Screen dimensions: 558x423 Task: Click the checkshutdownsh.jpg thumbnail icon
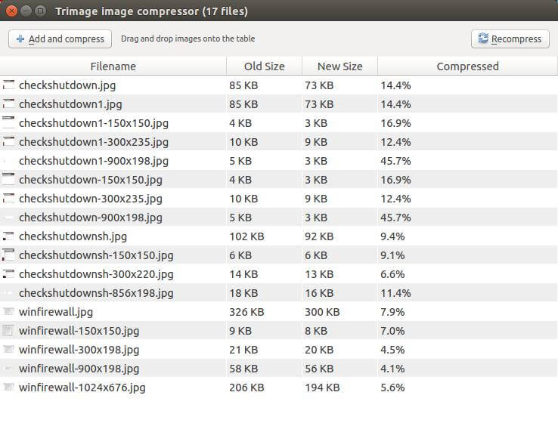click(8, 236)
